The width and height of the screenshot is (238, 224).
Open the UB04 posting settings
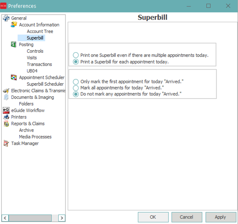pyautogui.click(x=33, y=71)
